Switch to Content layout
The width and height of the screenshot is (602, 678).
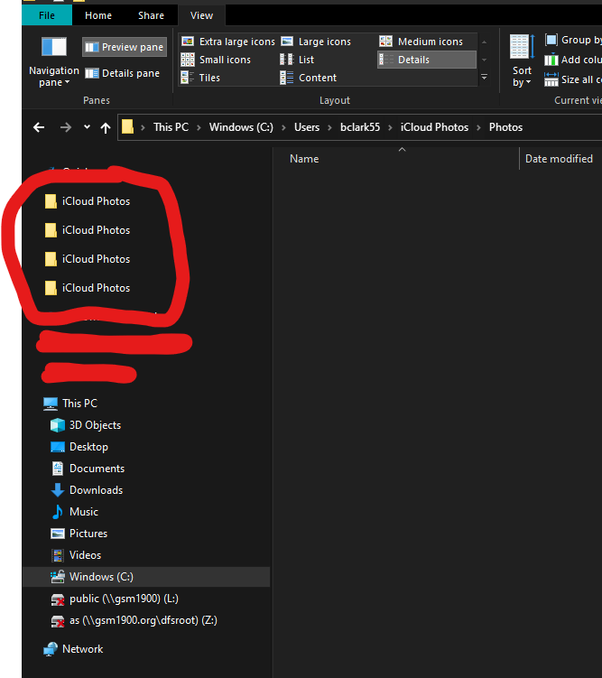[308, 78]
